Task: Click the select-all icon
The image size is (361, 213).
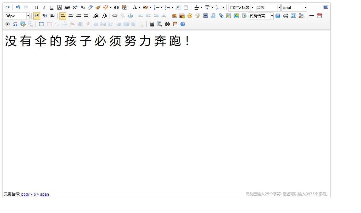Action: pyautogui.click(x=178, y=7)
